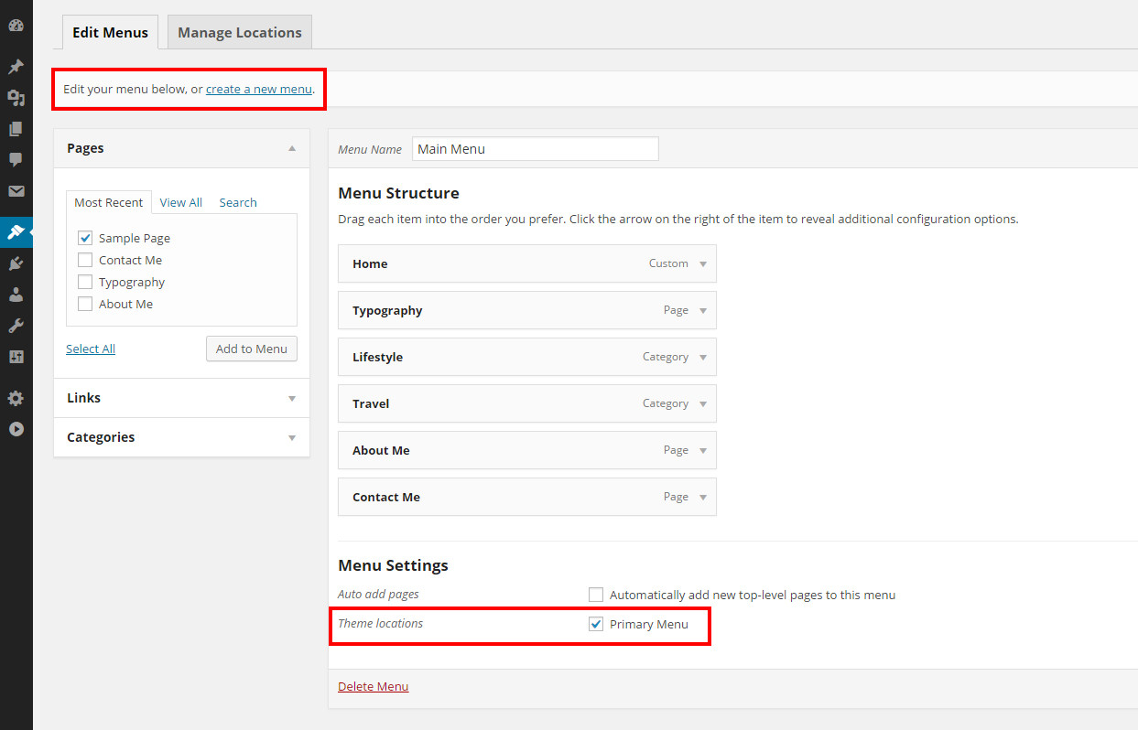Click the Typography menu item title
Viewport: 1138px width, 730px height.
(x=387, y=310)
